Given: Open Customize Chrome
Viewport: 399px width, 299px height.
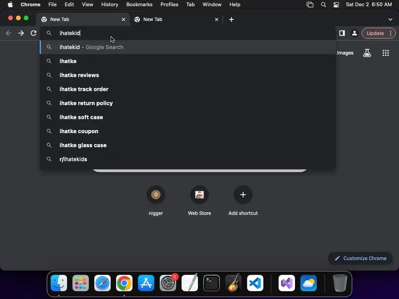Looking at the screenshot, I should point(360,259).
